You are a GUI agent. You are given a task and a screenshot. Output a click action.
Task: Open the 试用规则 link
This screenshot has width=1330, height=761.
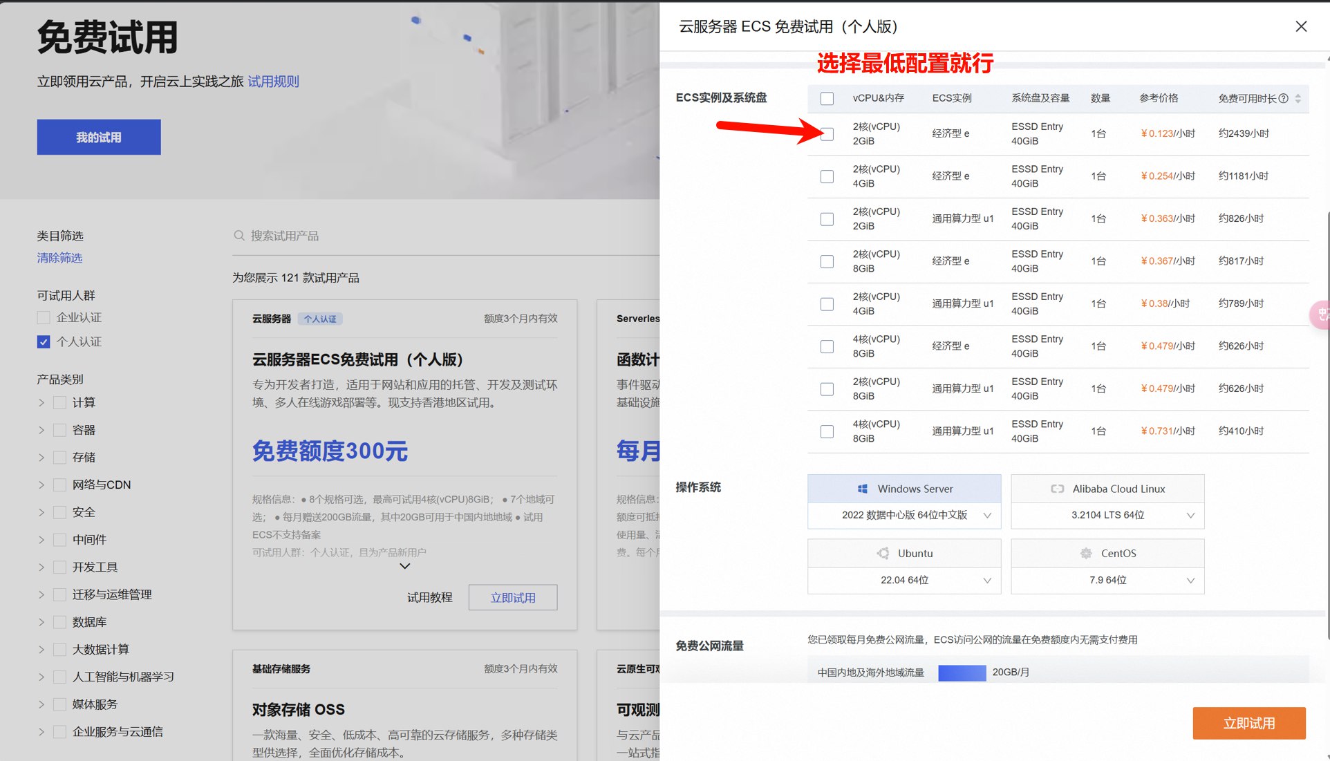[x=273, y=82]
